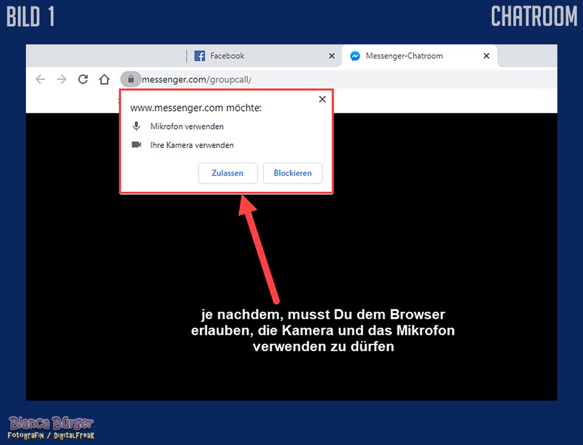Allow access with the Zulassen button

228,173
